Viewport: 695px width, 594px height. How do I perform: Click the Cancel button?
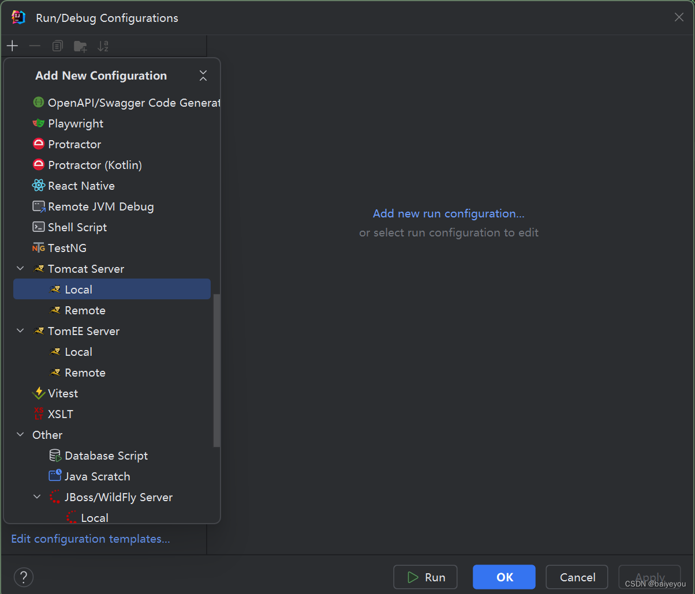pyautogui.click(x=577, y=577)
